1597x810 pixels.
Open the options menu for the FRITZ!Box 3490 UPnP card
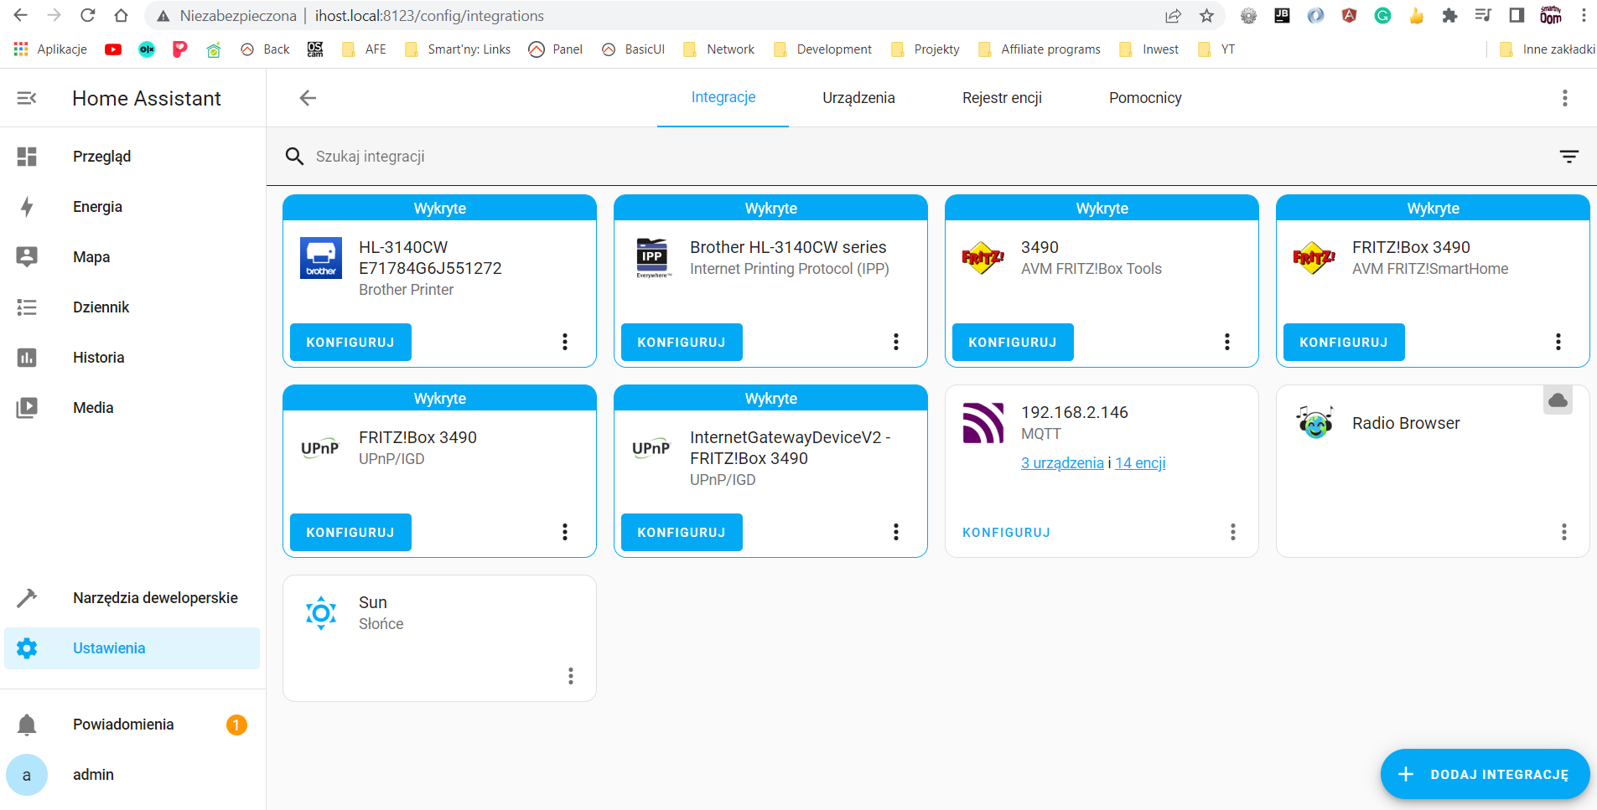565,532
